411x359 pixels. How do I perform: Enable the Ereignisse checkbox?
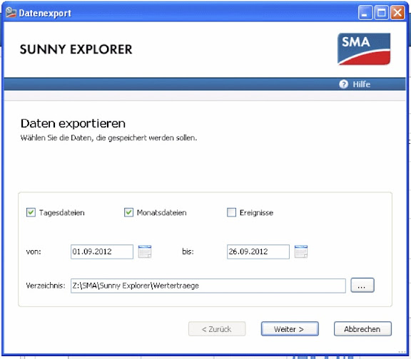point(231,212)
